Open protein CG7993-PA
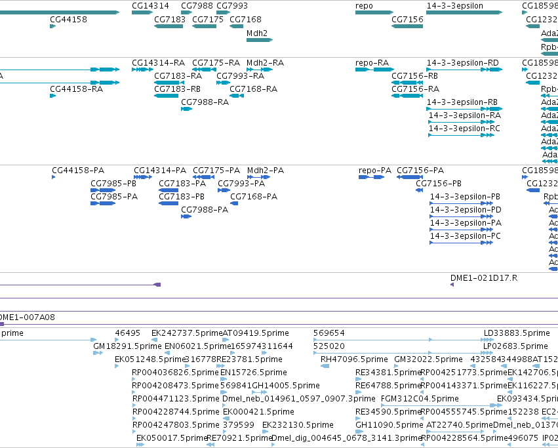Image resolution: width=558 pixels, height=448 pixels. (x=241, y=184)
